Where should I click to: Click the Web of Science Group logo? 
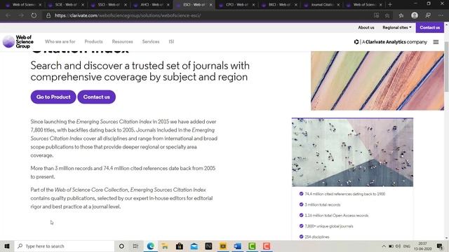18,42
